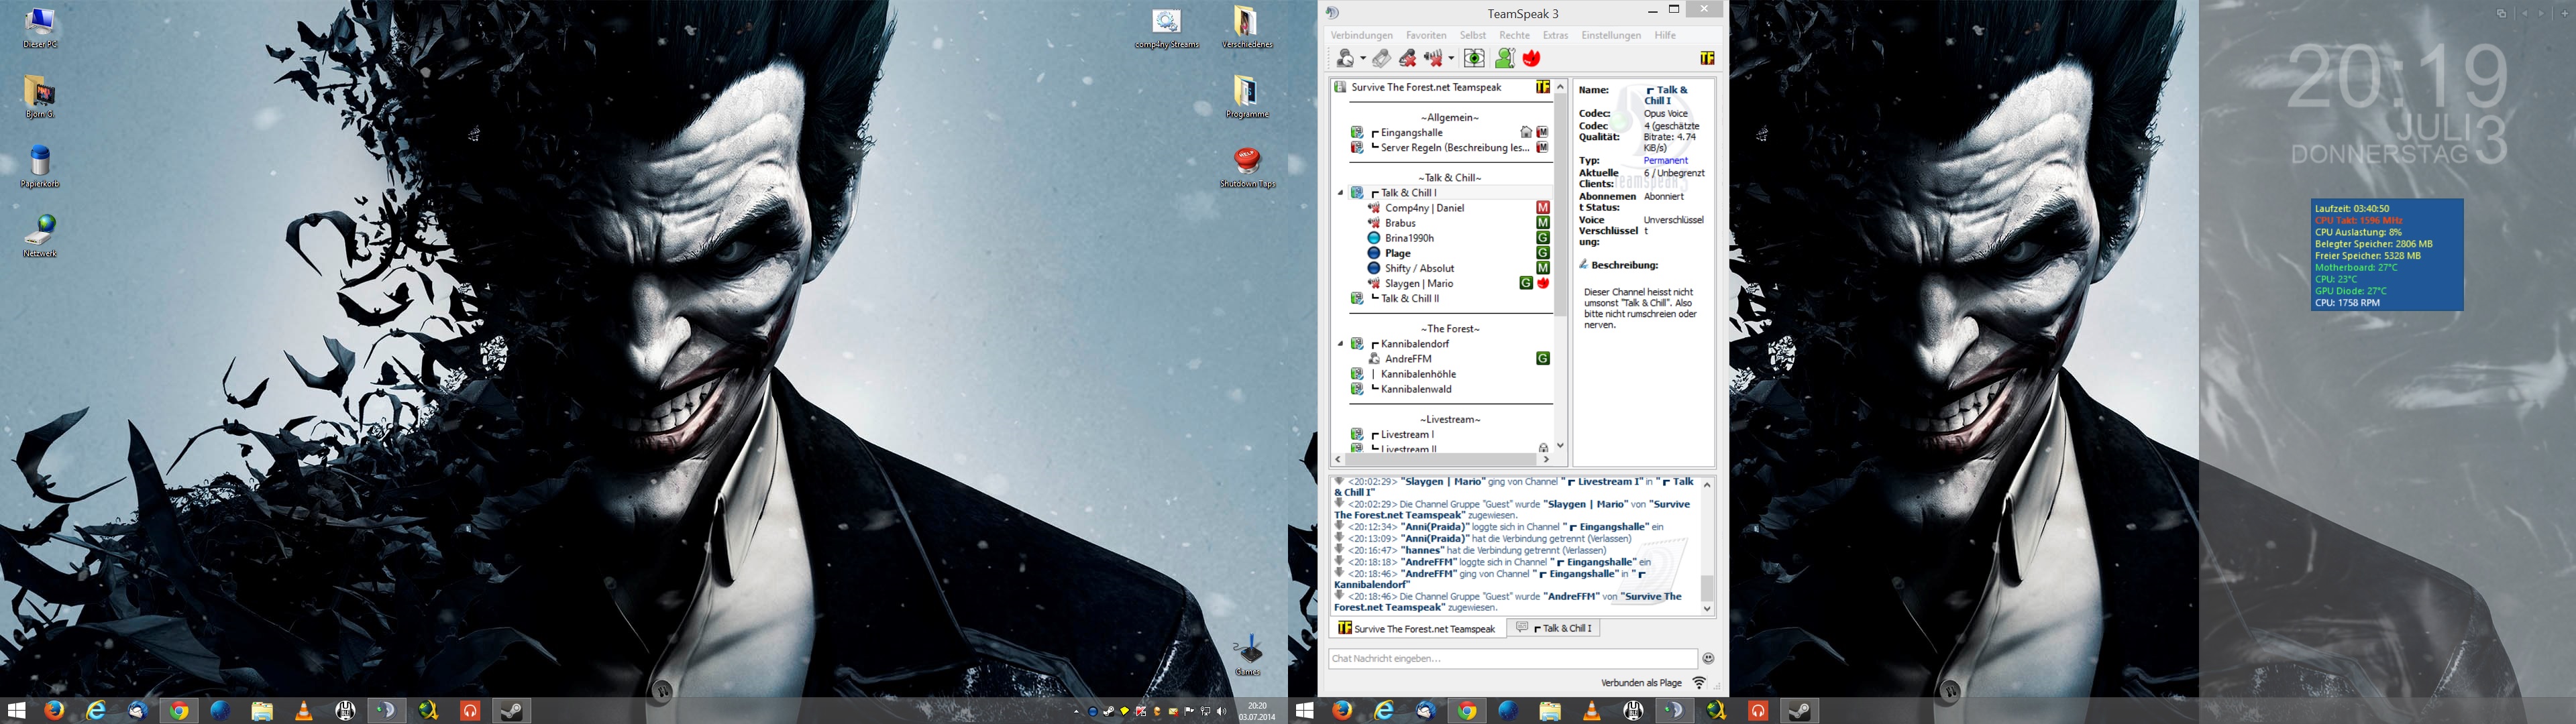The width and height of the screenshot is (2576, 724).
Task: Switch to Talk & Chill I chat tab
Action: (x=1554, y=628)
